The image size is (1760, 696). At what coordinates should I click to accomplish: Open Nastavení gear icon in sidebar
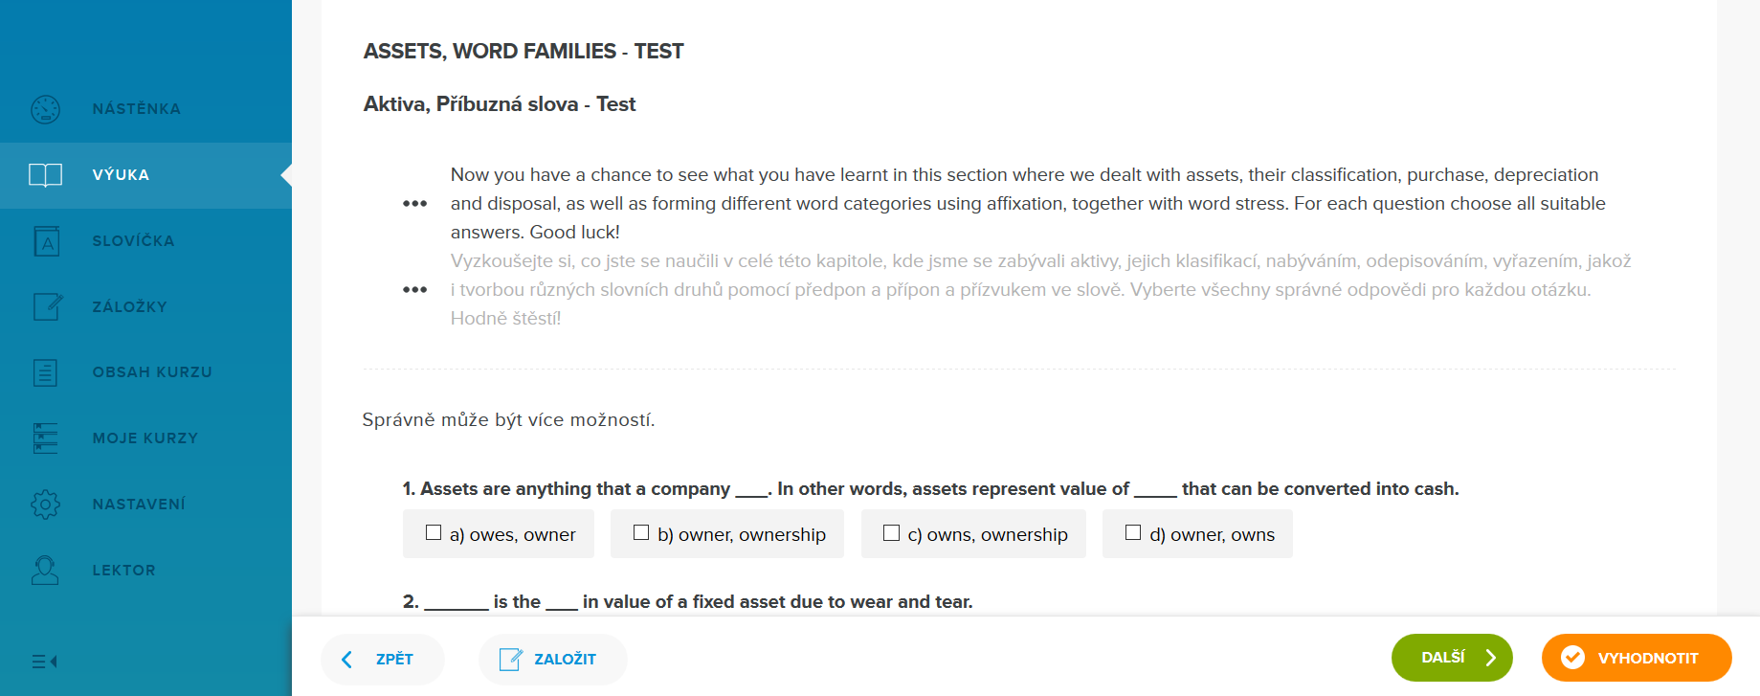coord(45,505)
